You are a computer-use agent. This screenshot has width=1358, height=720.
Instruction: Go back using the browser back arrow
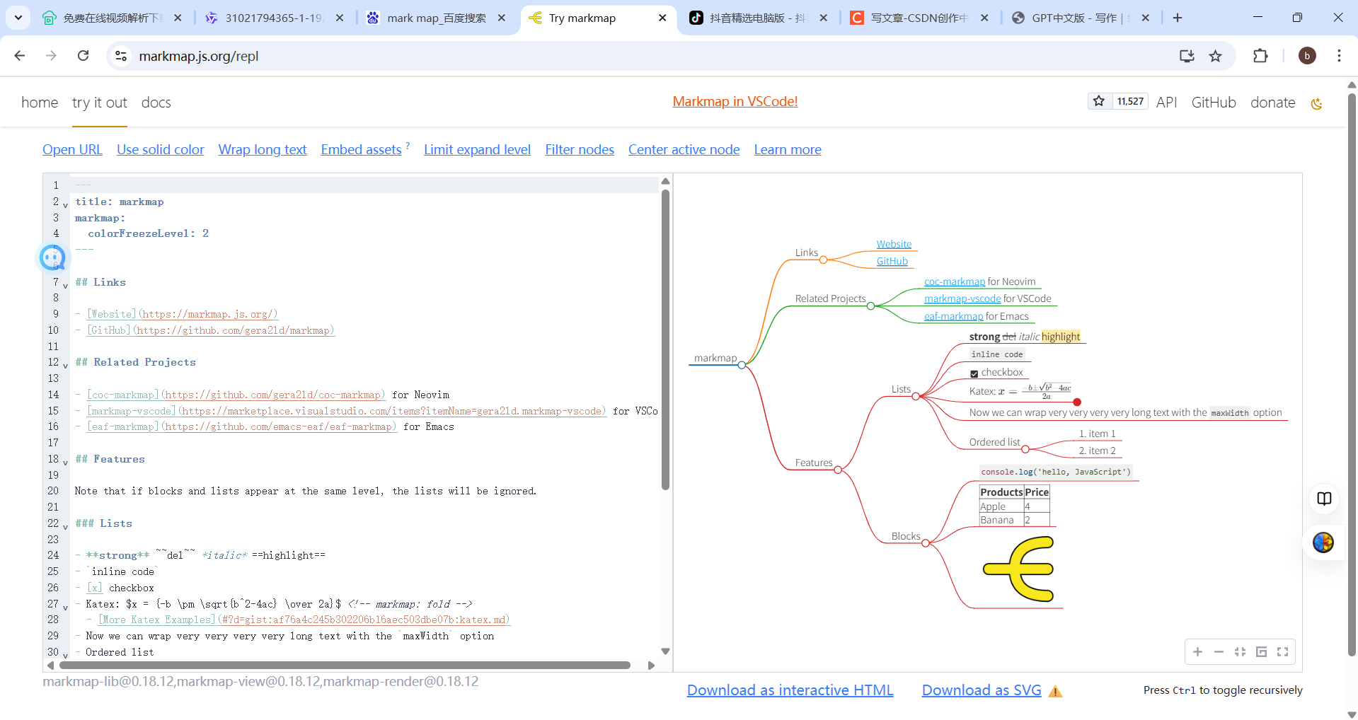(x=20, y=56)
